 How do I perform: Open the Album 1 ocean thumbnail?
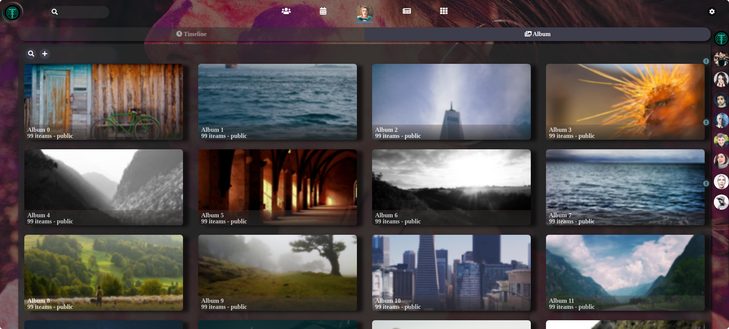click(278, 102)
